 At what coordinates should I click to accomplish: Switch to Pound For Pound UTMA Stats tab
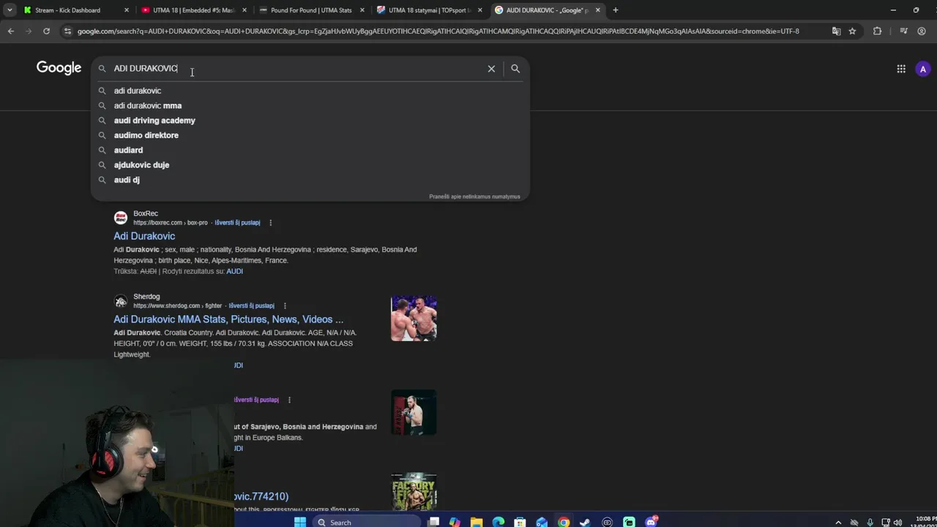(x=311, y=10)
